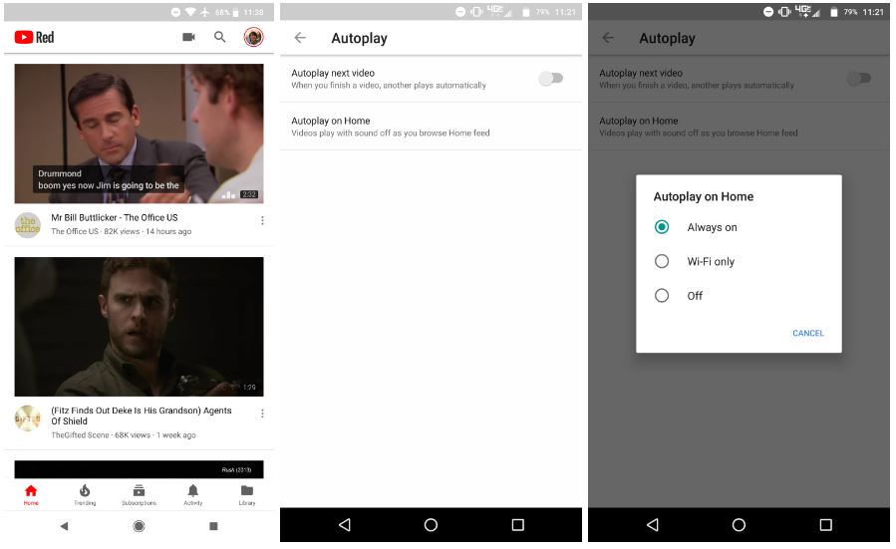Go to the Home tab icon
This screenshot has width=896, height=549.
[x=31, y=493]
